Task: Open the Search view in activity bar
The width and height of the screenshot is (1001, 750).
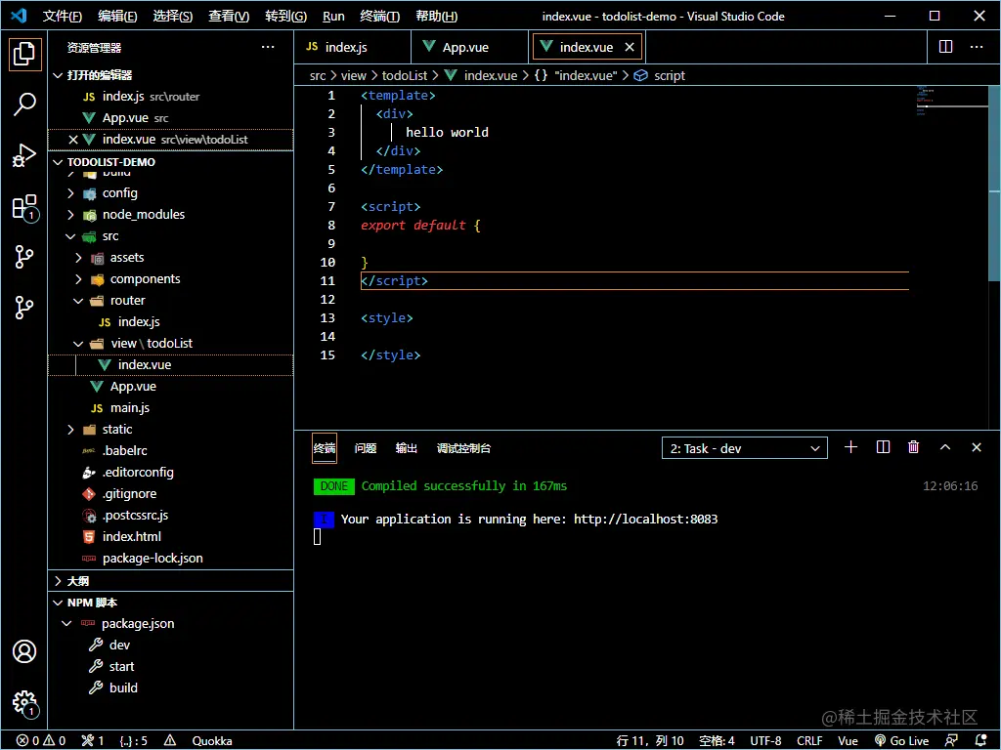Action: (24, 104)
